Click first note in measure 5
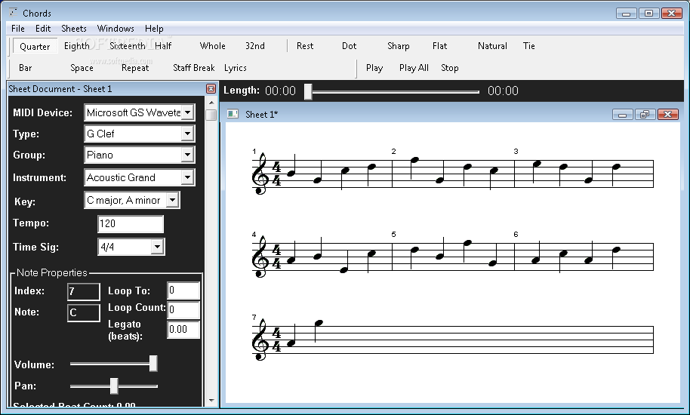 tap(414, 250)
